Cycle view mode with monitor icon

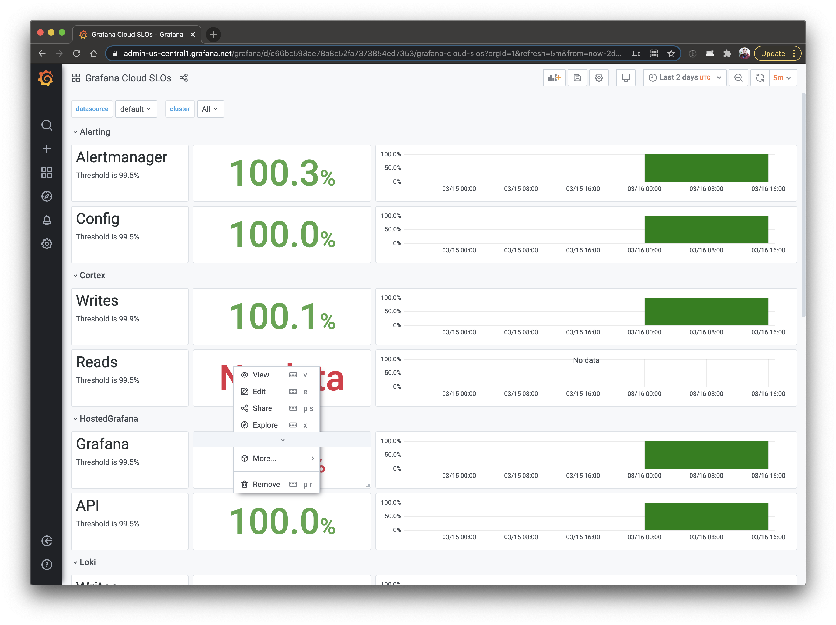pos(625,78)
